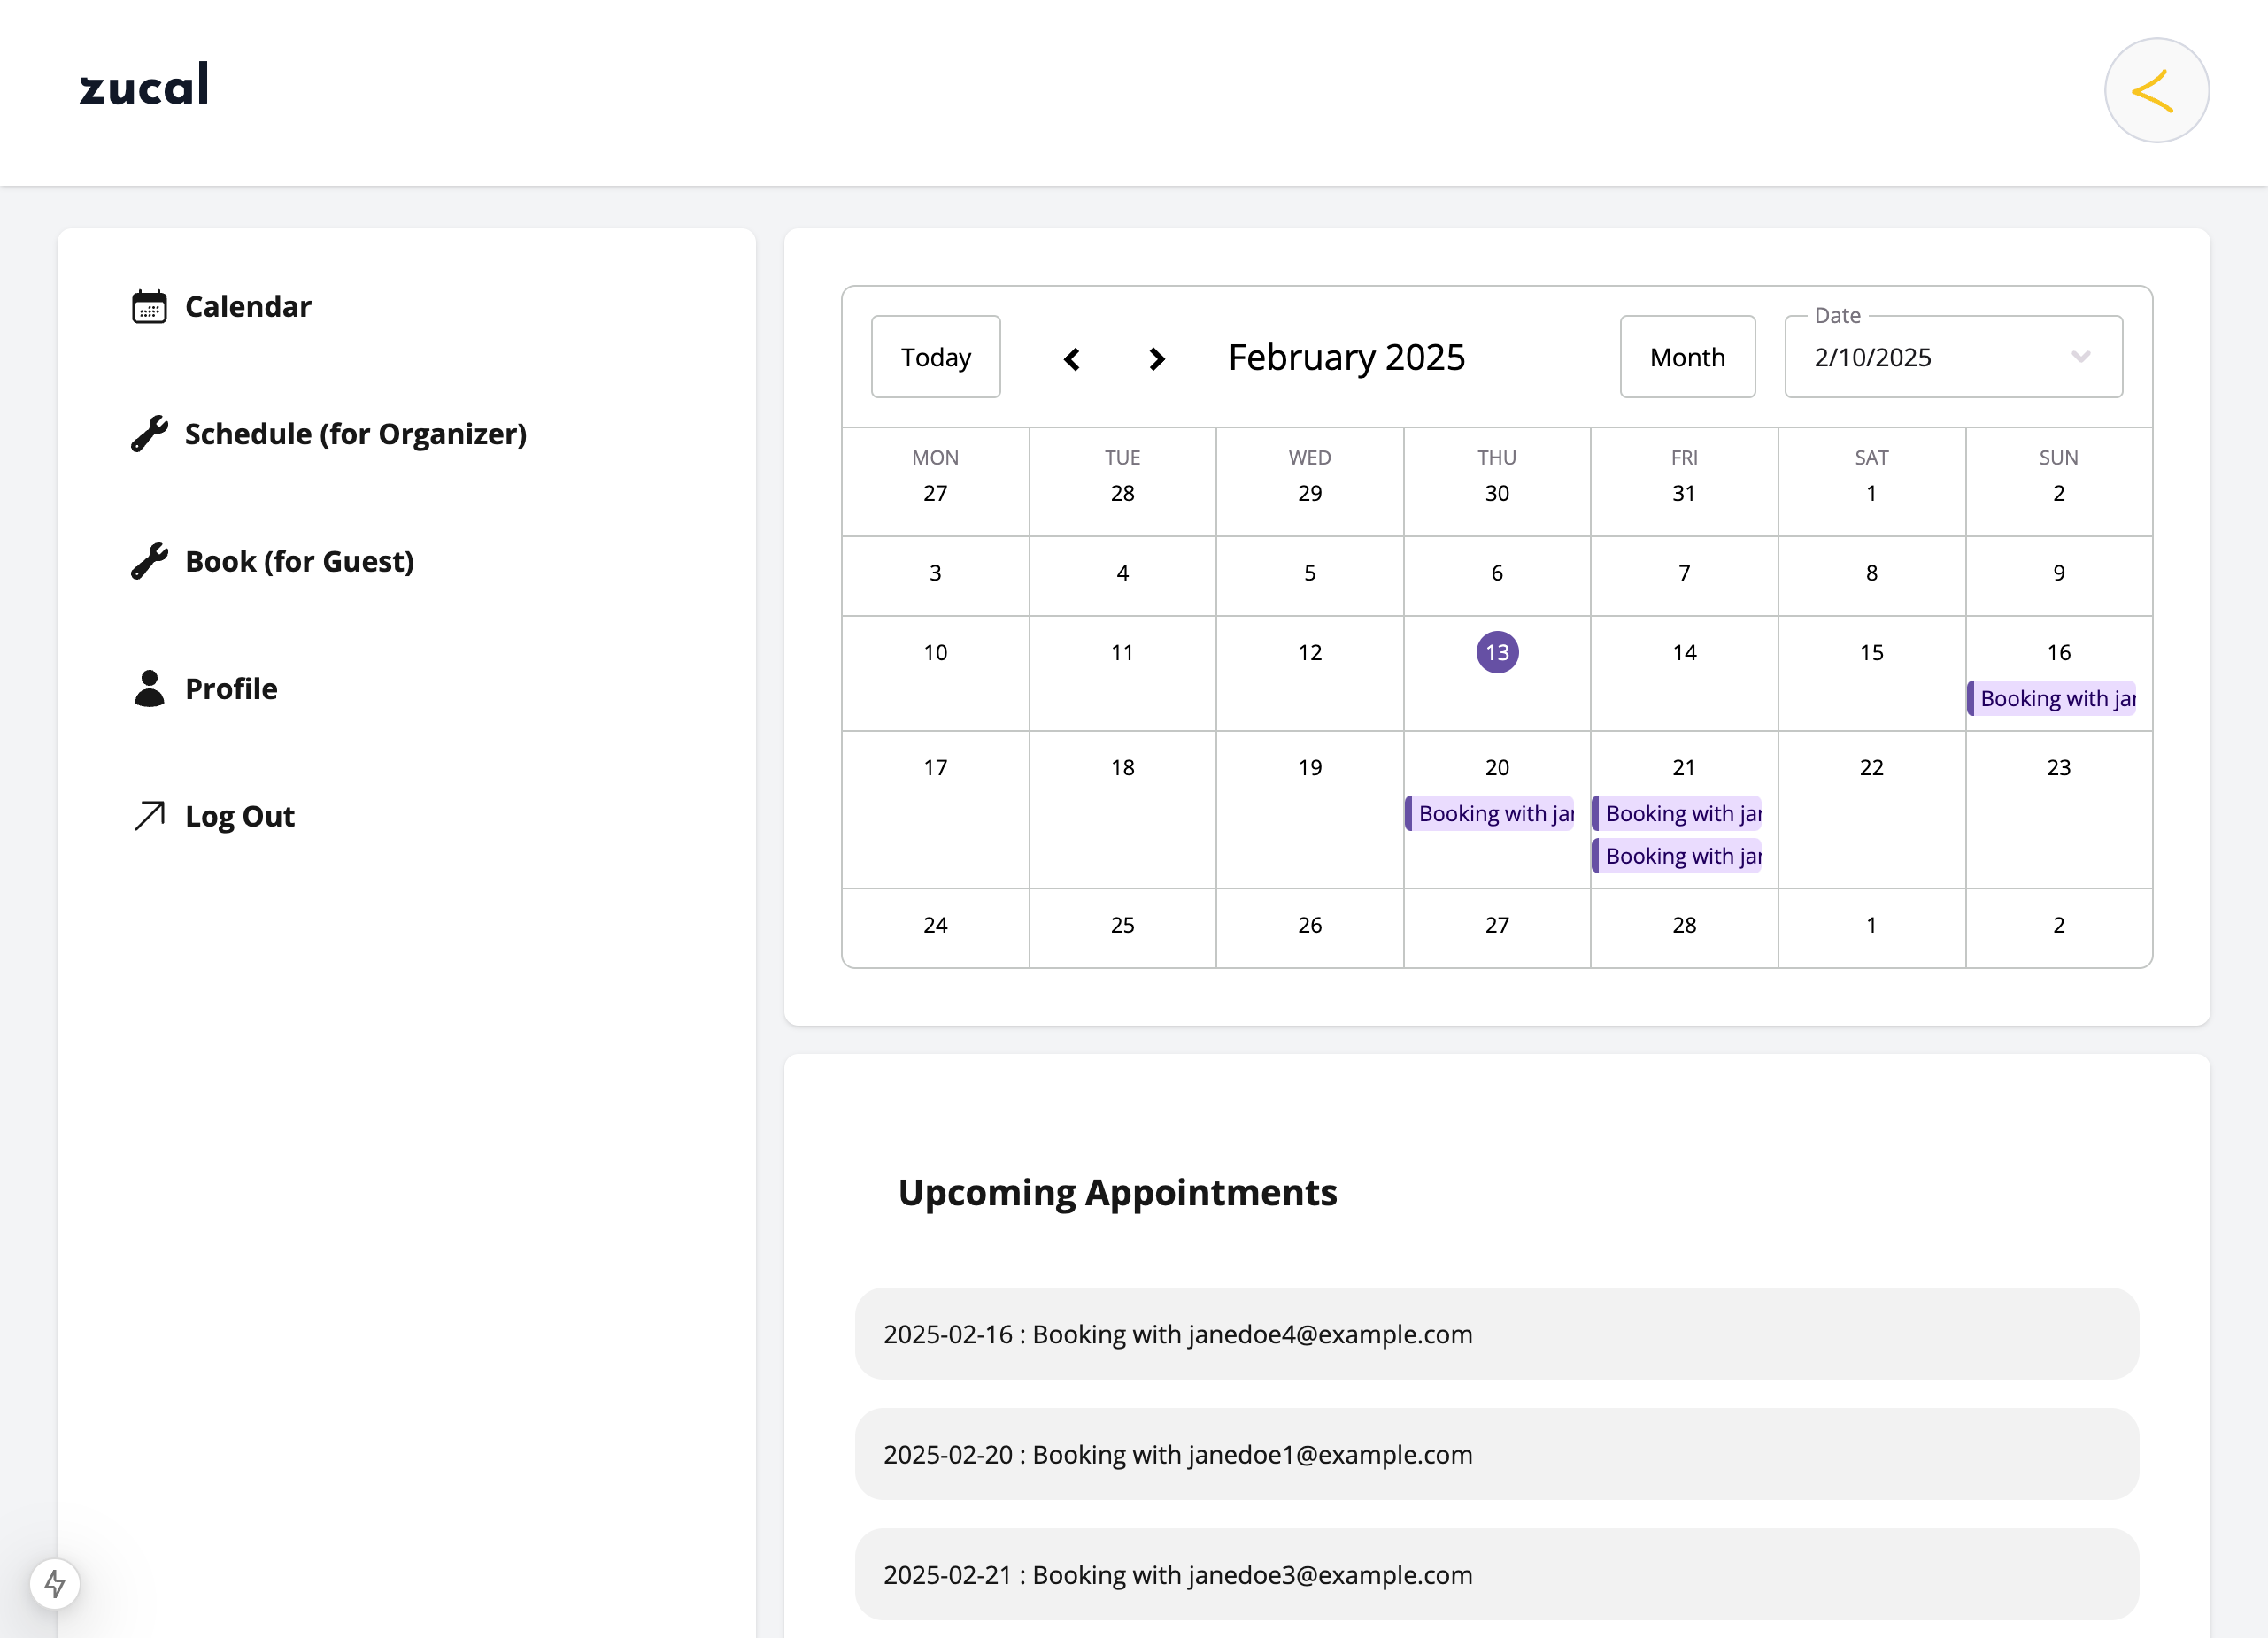
Task: Open the Book (for Guest) menu item
Action: point(299,562)
